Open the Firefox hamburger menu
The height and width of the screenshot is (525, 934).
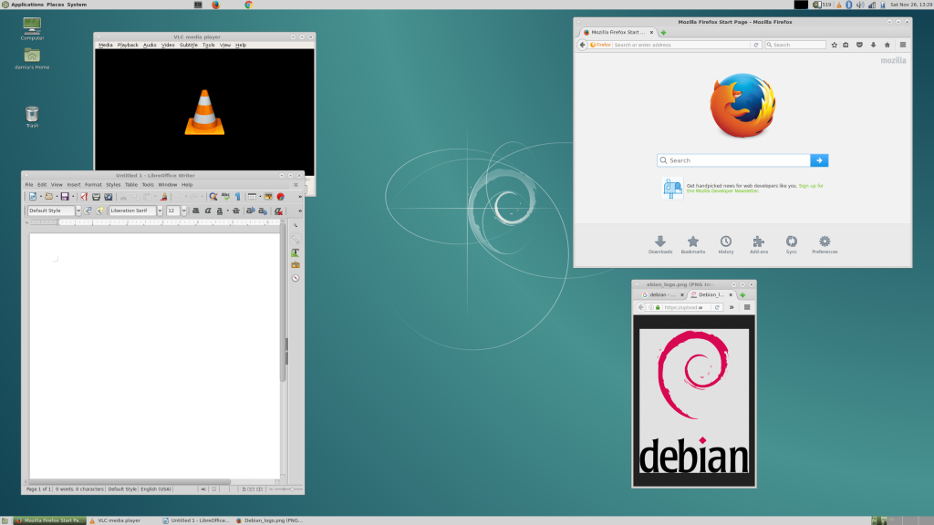point(903,45)
